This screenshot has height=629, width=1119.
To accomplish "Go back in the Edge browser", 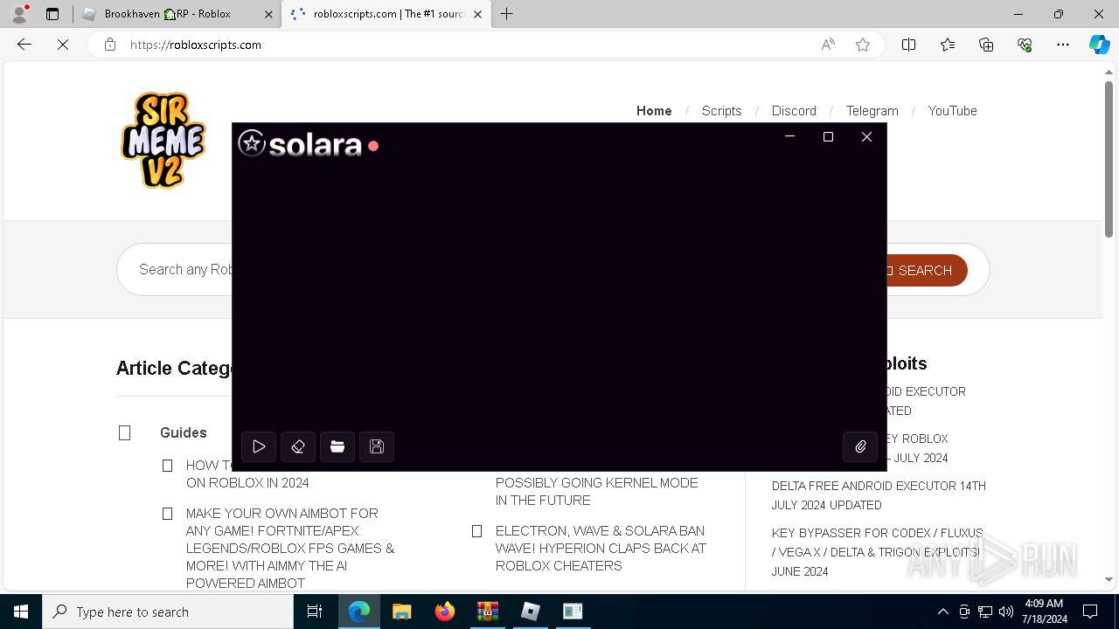I will [24, 45].
